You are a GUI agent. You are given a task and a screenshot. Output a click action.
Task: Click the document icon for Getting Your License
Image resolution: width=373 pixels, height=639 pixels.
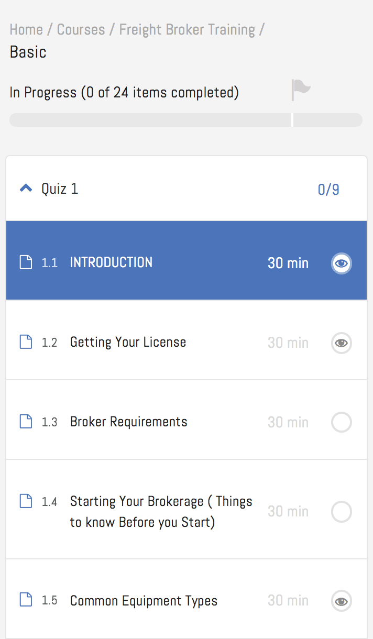point(26,342)
